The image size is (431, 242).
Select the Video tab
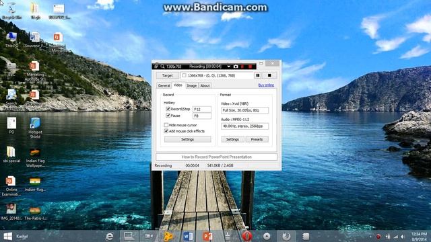click(x=178, y=85)
